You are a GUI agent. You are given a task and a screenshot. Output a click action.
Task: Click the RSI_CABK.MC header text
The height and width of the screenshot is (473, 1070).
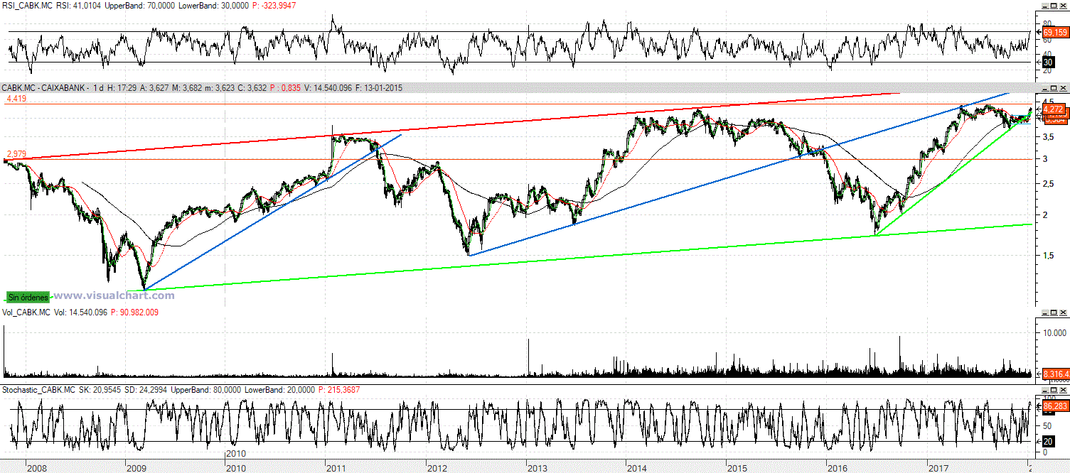tap(27, 6)
